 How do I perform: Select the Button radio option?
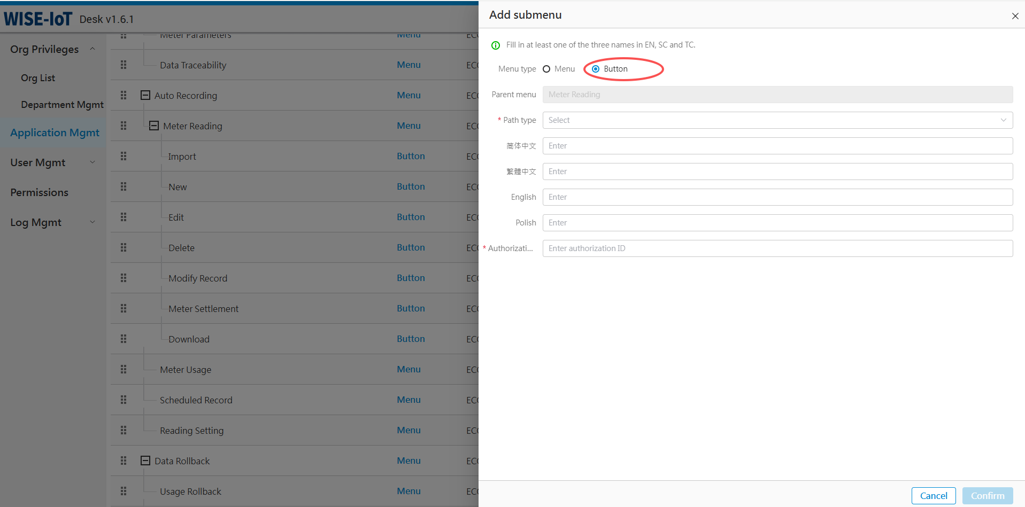pos(596,69)
